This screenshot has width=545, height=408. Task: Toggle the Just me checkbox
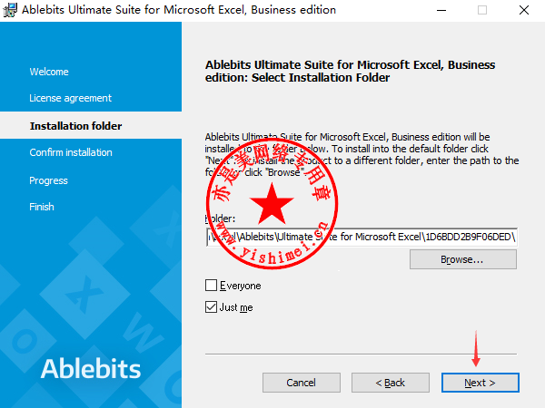[211, 307]
